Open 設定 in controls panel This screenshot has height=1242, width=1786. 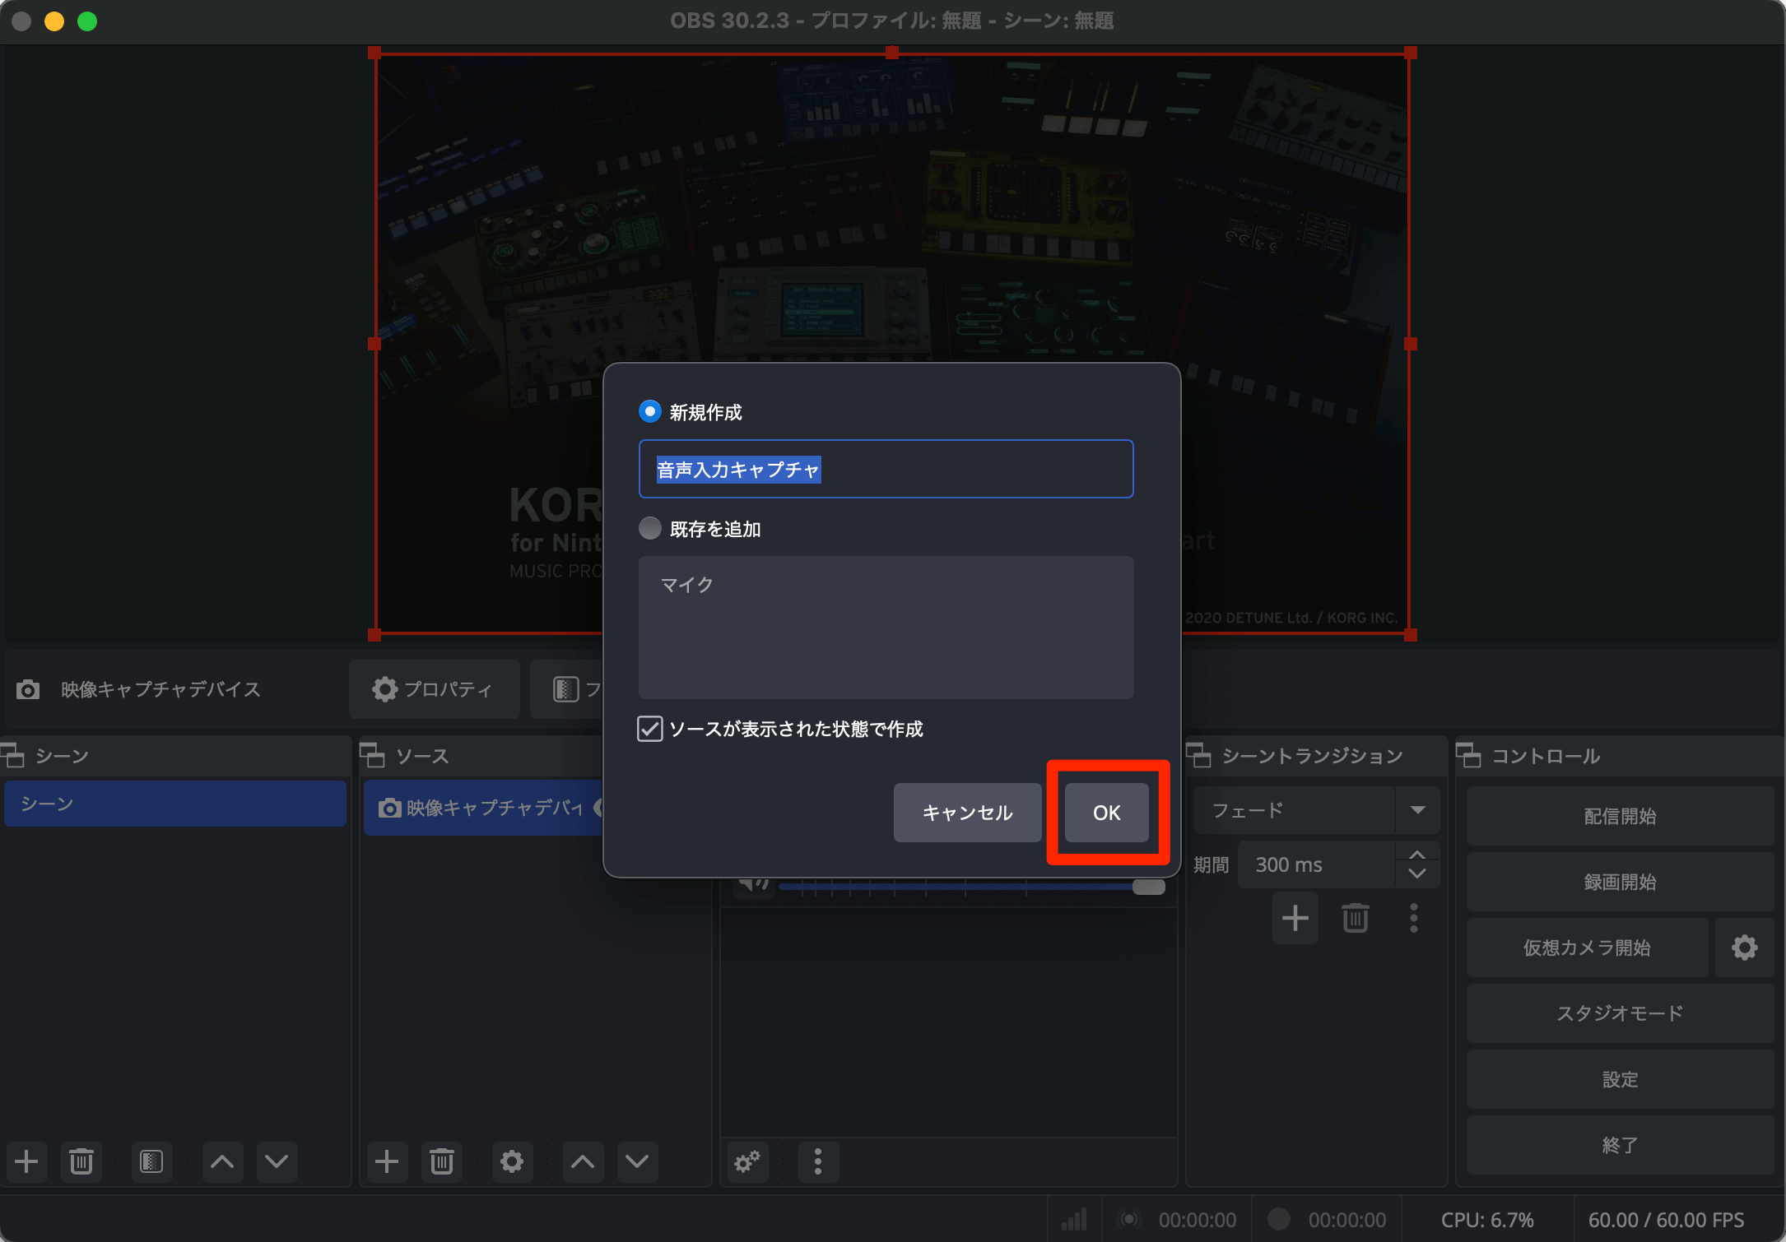pyautogui.click(x=1620, y=1079)
